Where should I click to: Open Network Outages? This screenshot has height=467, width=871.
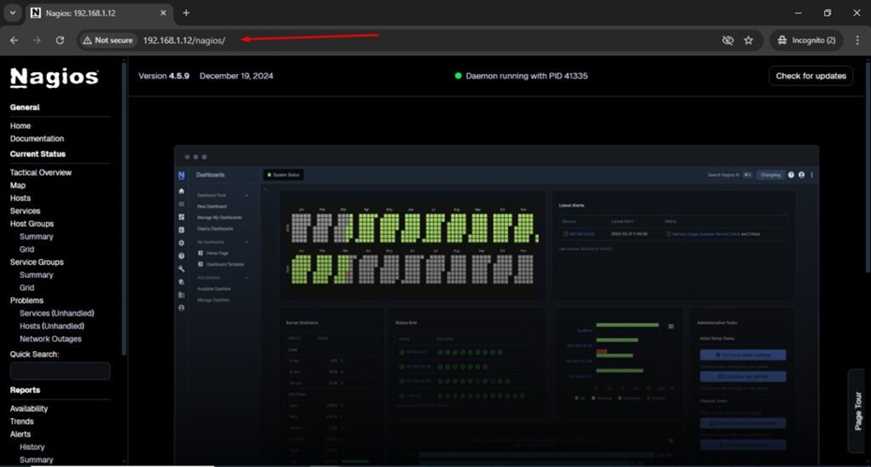[x=51, y=339]
